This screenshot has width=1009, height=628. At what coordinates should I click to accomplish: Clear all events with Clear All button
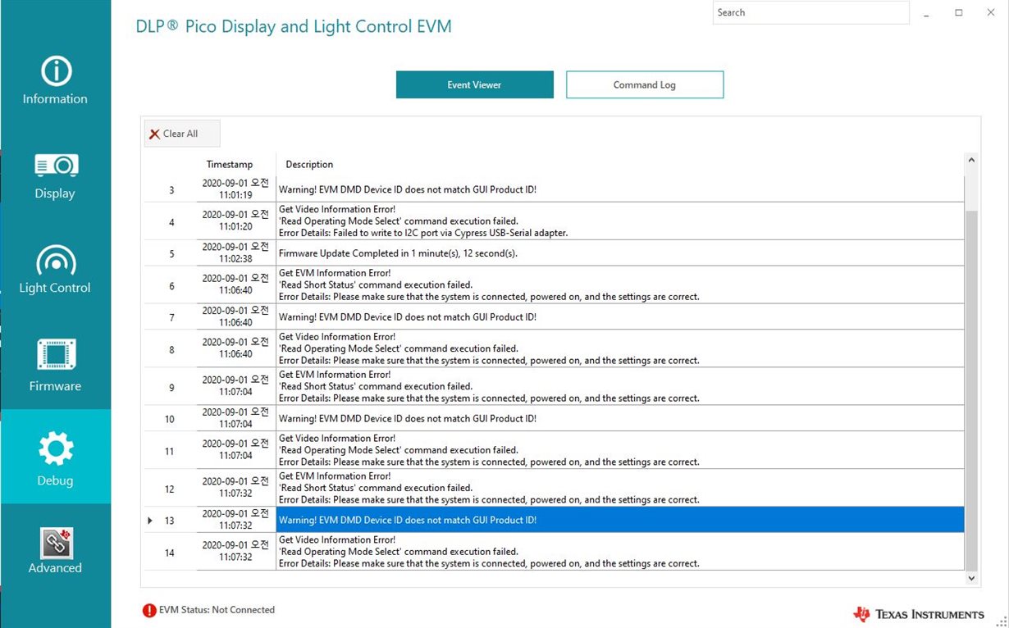182,134
